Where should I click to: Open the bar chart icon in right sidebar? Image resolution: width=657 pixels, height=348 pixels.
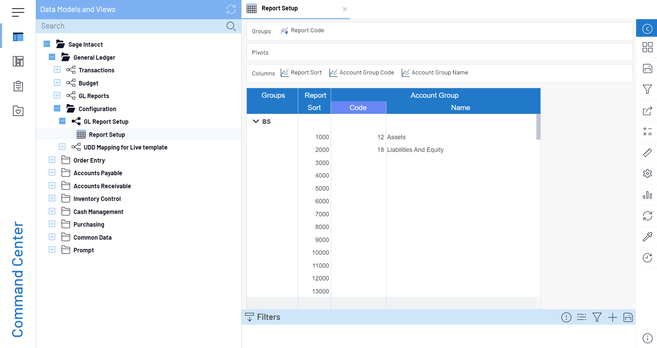[x=647, y=195]
